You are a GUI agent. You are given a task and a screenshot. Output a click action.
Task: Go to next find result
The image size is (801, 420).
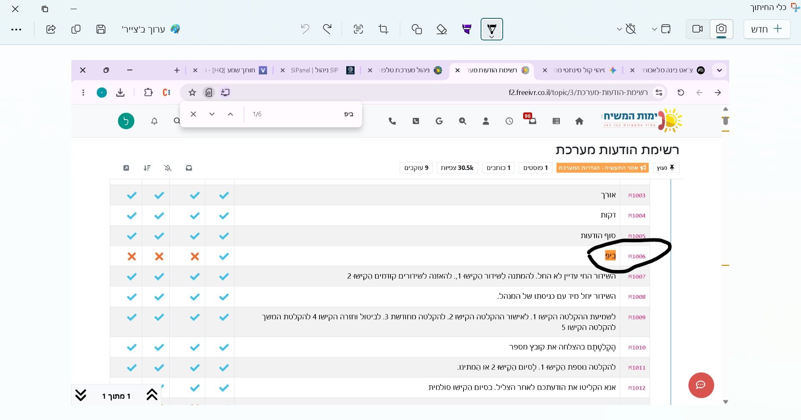point(212,114)
